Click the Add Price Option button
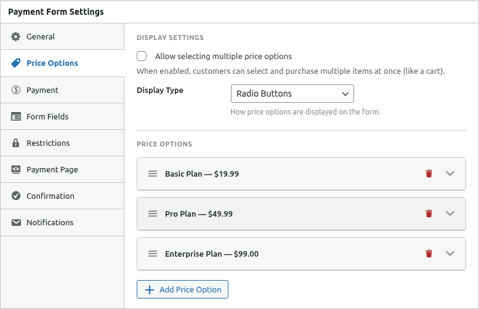This screenshot has height=309, width=479. coord(182,289)
